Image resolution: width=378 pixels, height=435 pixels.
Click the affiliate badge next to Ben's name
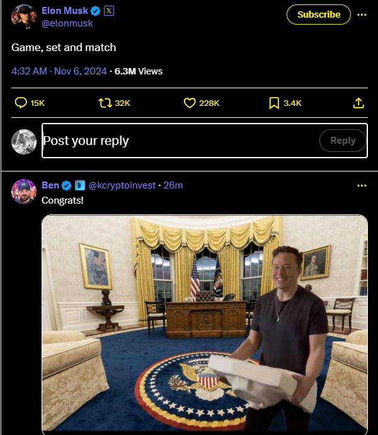pyautogui.click(x=80, y=185)
